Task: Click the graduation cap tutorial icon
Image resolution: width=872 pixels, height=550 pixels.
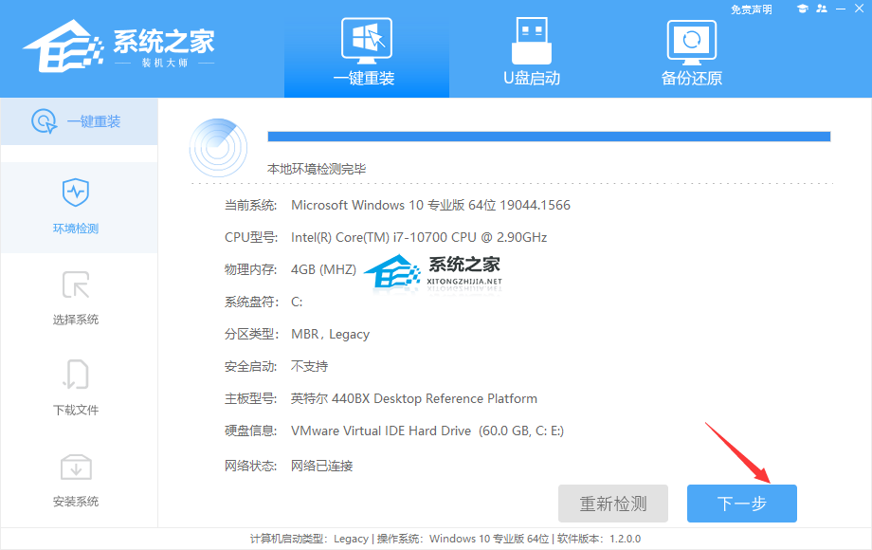Action: [802, 9]
